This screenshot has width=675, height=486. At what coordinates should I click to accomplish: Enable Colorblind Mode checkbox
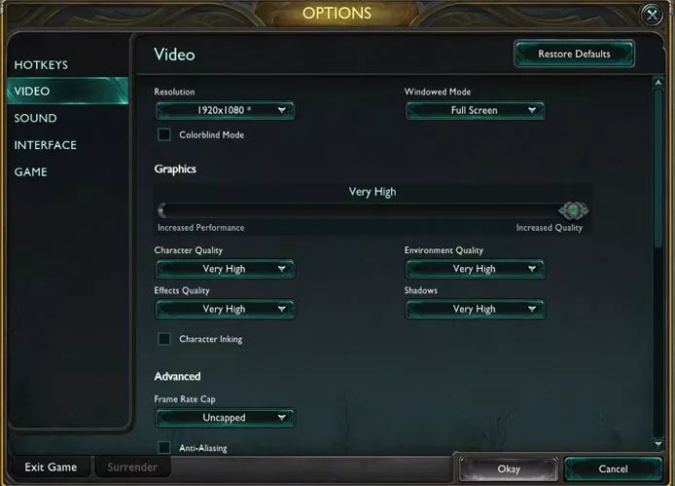(x=164, y=134)
